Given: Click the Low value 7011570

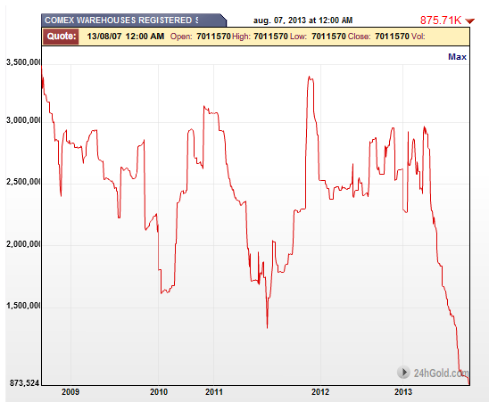Looking at the screenshot, I should tap(328, 37).
